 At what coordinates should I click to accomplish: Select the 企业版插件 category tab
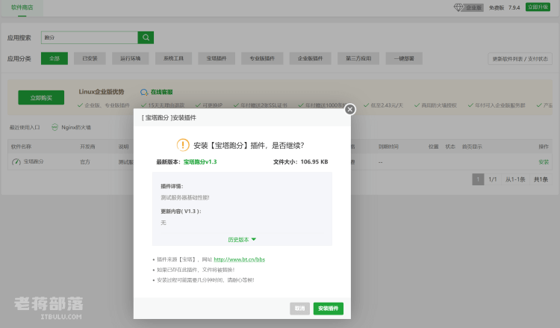click(311, 58)
